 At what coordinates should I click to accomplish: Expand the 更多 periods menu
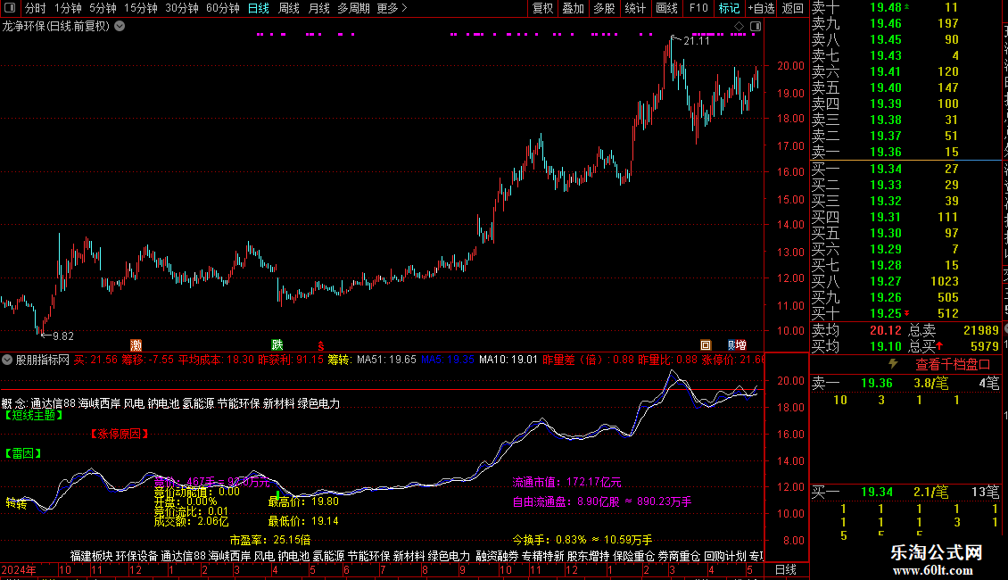[x=392, y=8]
